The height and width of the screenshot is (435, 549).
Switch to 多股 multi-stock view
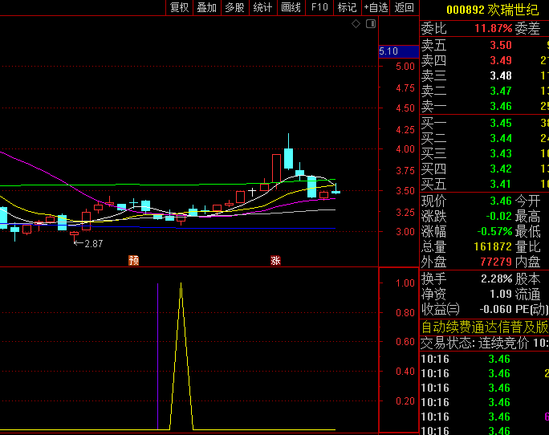pos(234,7)
